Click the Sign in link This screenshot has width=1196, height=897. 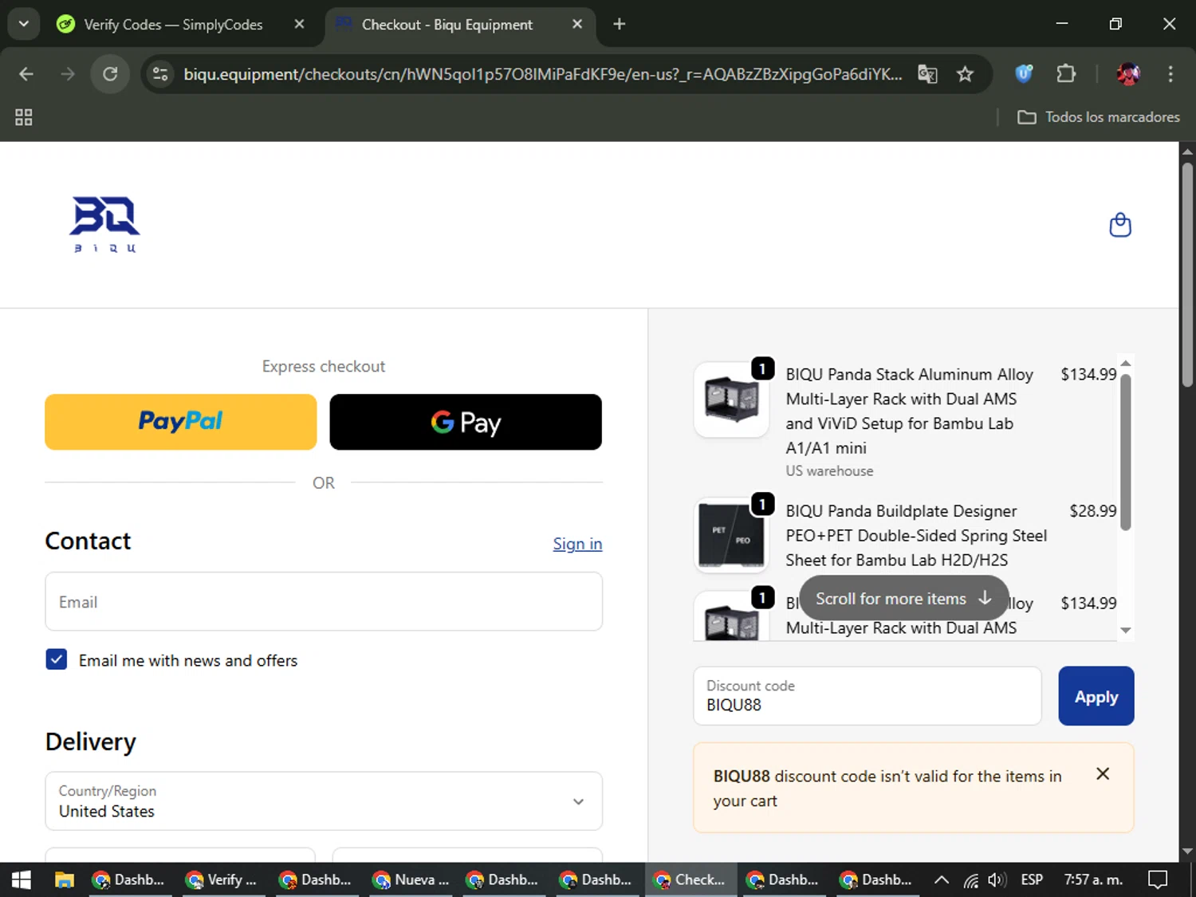[x=577, y=544]
